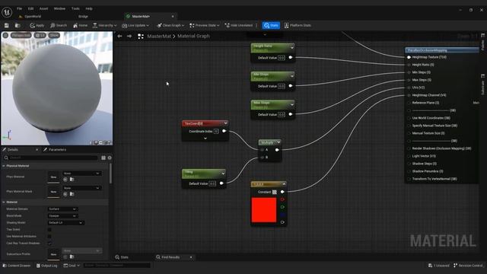This screenshot has height=274, width=487.
Task: Click the Show button in the viewport
Action: [x=54, y=36]
